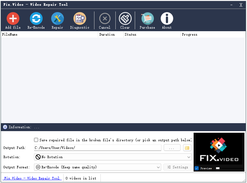The image size is (247, 183).
Task: Open the About info icon
Action: 167,18
